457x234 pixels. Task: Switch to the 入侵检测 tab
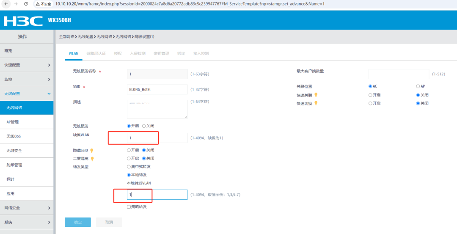coord(138,54)
